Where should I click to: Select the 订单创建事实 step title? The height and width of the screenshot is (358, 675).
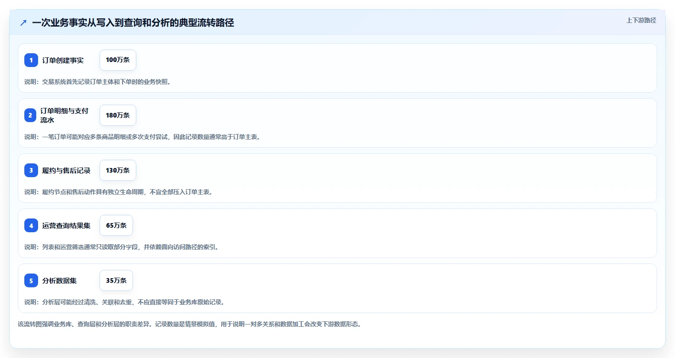[x=63, y=60]
